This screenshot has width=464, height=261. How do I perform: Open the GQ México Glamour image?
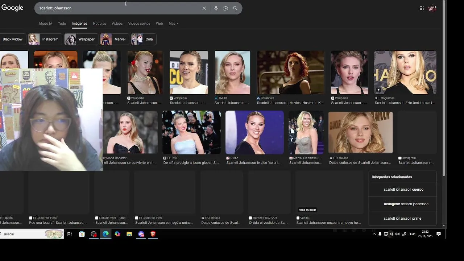coord(360,132)
